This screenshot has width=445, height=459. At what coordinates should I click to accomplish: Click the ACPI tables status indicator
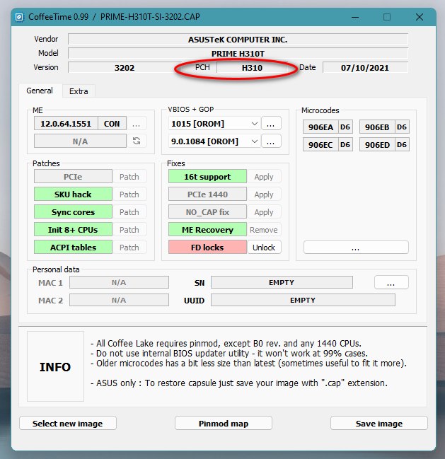[73, 248]
